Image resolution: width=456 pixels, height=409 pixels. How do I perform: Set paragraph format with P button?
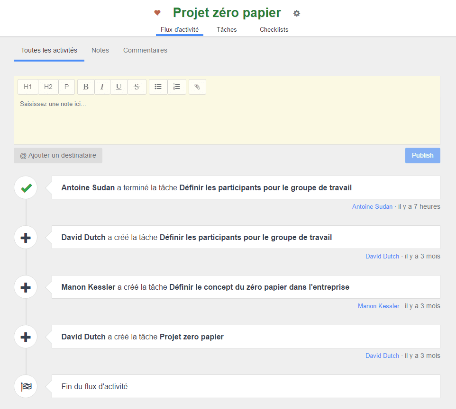click(66, 87)
